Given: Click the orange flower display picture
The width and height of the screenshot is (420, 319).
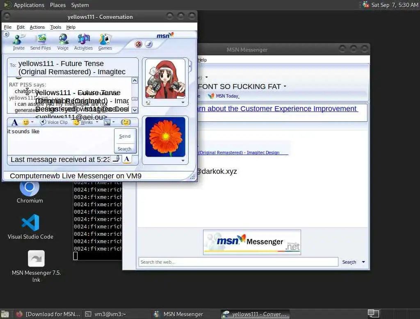Looking at the screenshot, I should click(165, 137).
